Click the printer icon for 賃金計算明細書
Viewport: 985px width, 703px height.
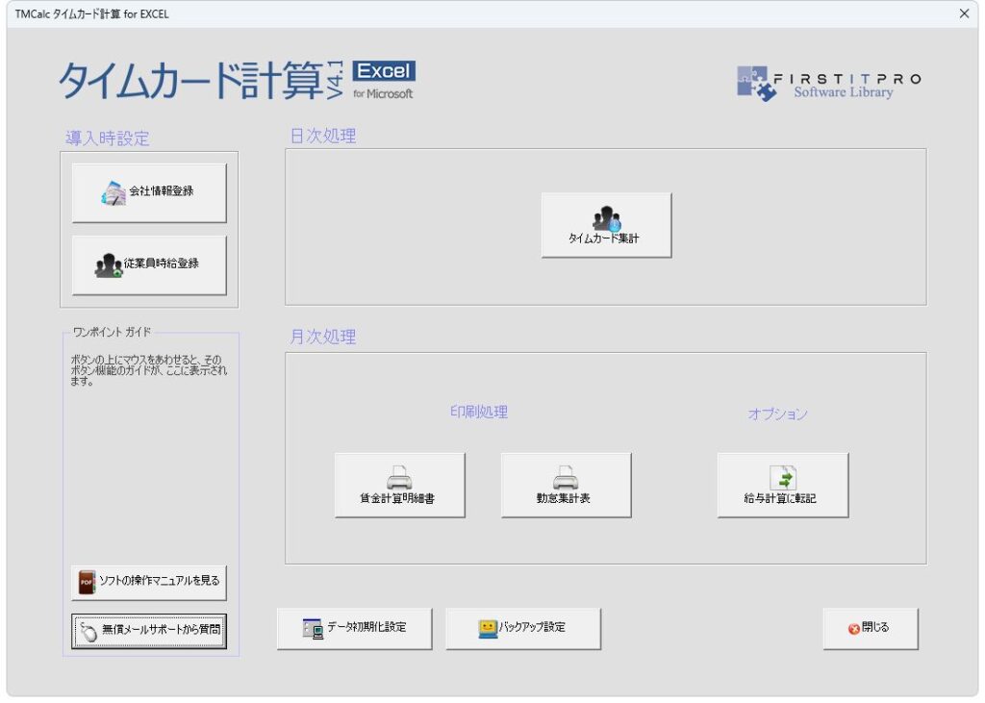tap(399, 478)
